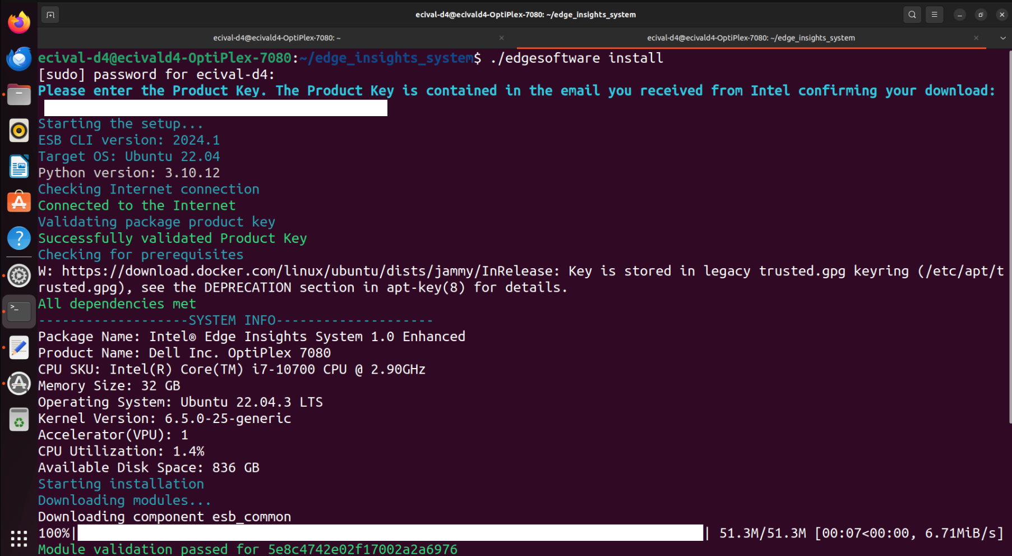This screenshot has height=556, width=1012.
Task: Launch Thunderbird mail from the dock
Action: pyautogui.click(x=19, y=59)
